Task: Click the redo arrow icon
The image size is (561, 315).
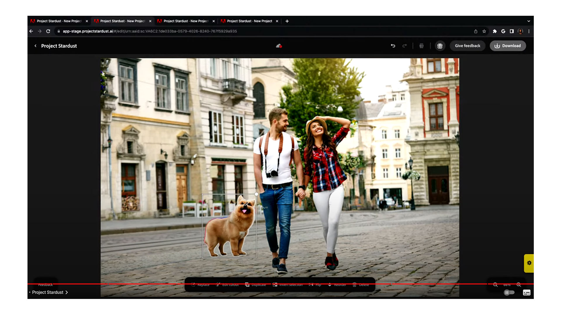Action: [404, 46]
